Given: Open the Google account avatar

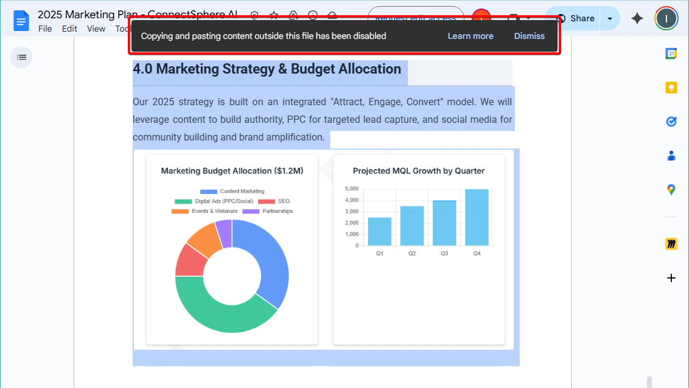Looking at the screenshot, I should 666,18.
